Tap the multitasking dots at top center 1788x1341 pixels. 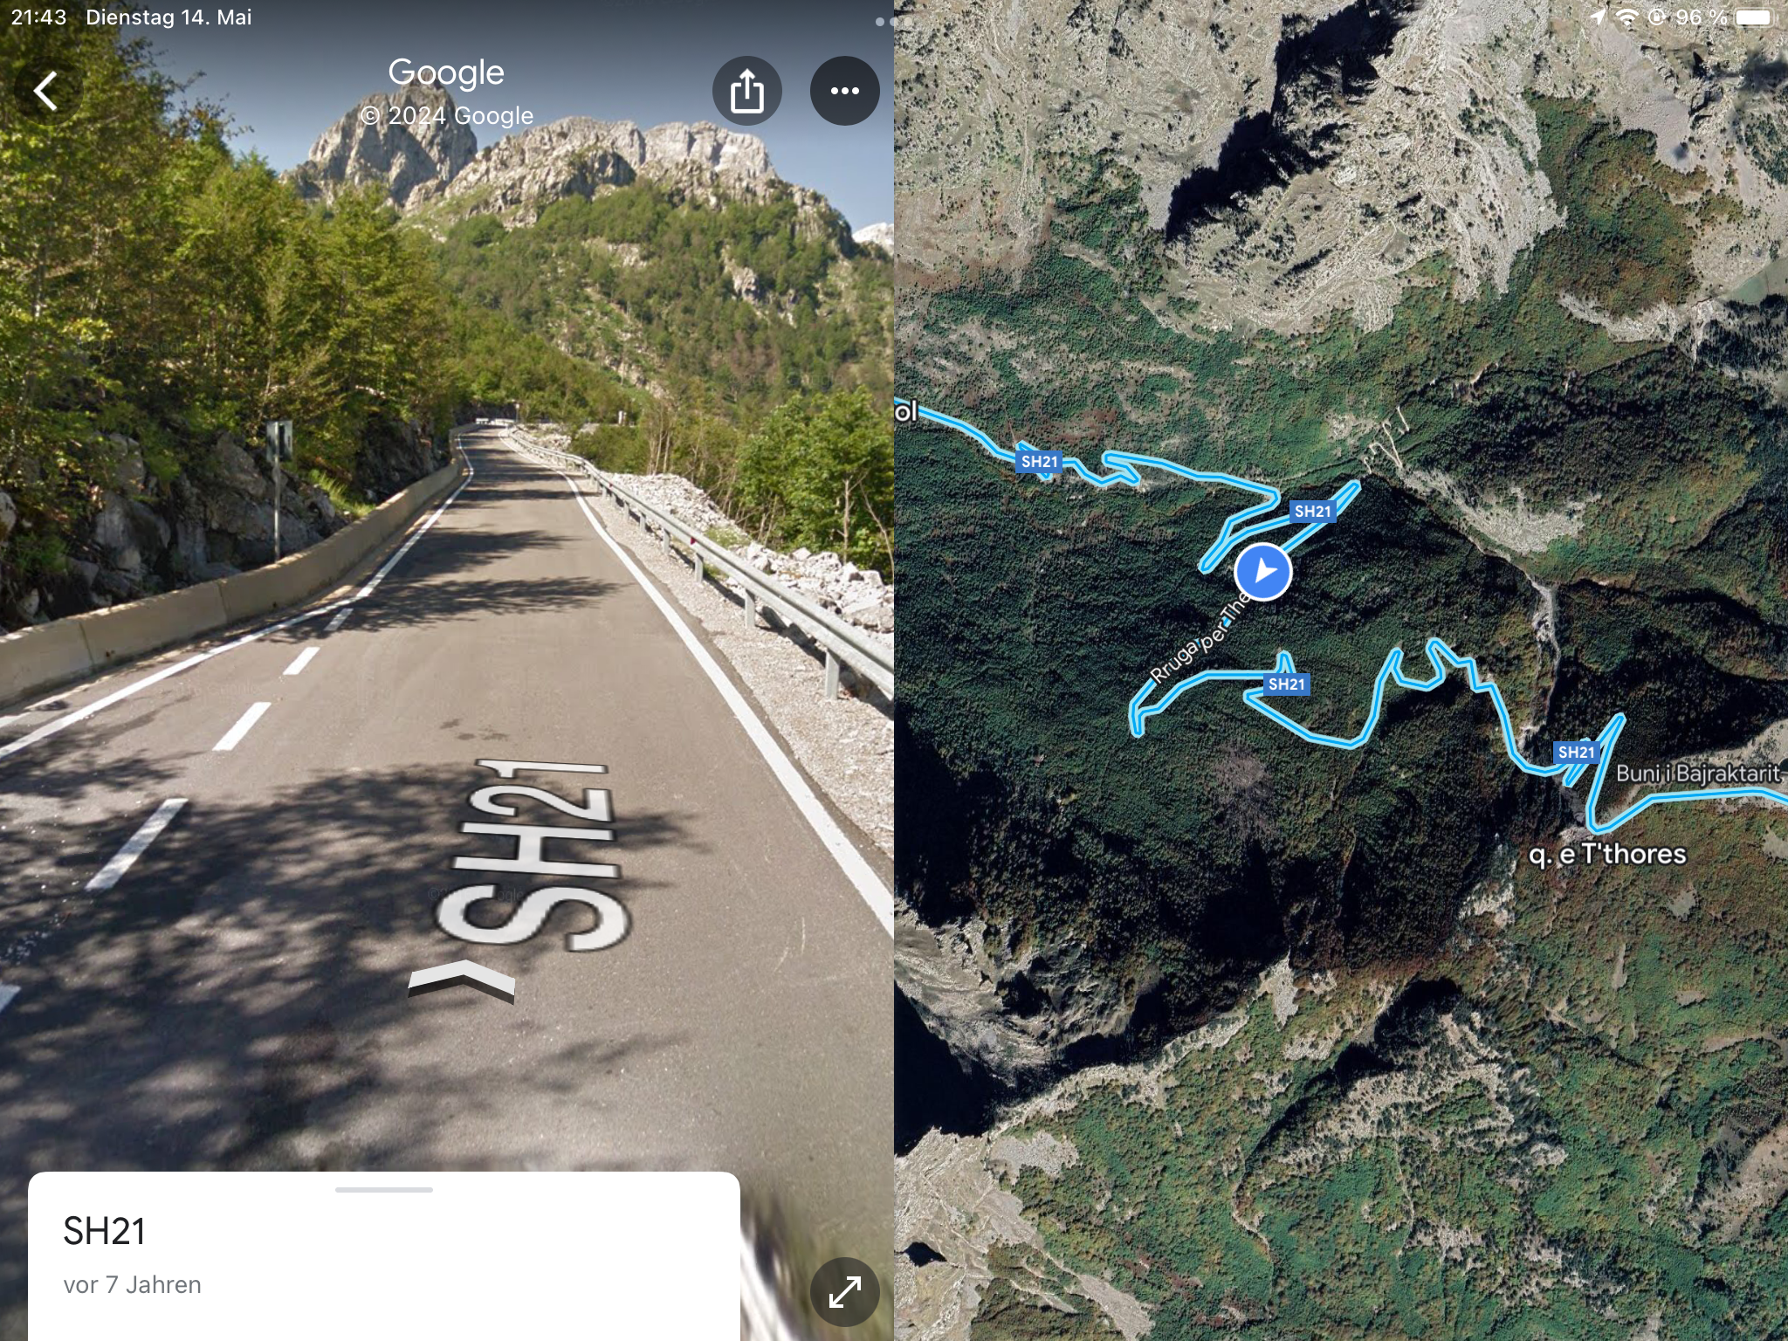tap(884, 21)
